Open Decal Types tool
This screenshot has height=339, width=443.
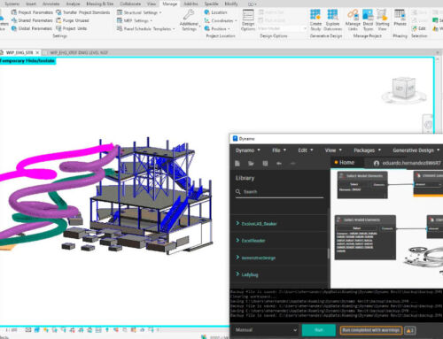pyautogui.click(x=368, y=19)
